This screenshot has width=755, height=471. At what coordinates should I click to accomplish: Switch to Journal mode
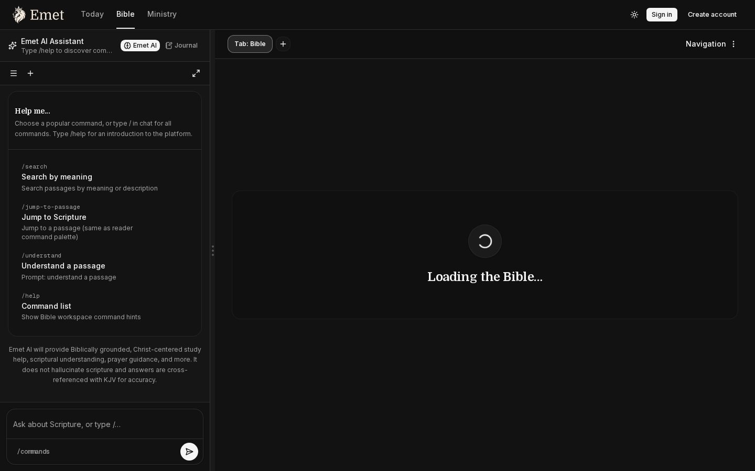tap(181, 46)
